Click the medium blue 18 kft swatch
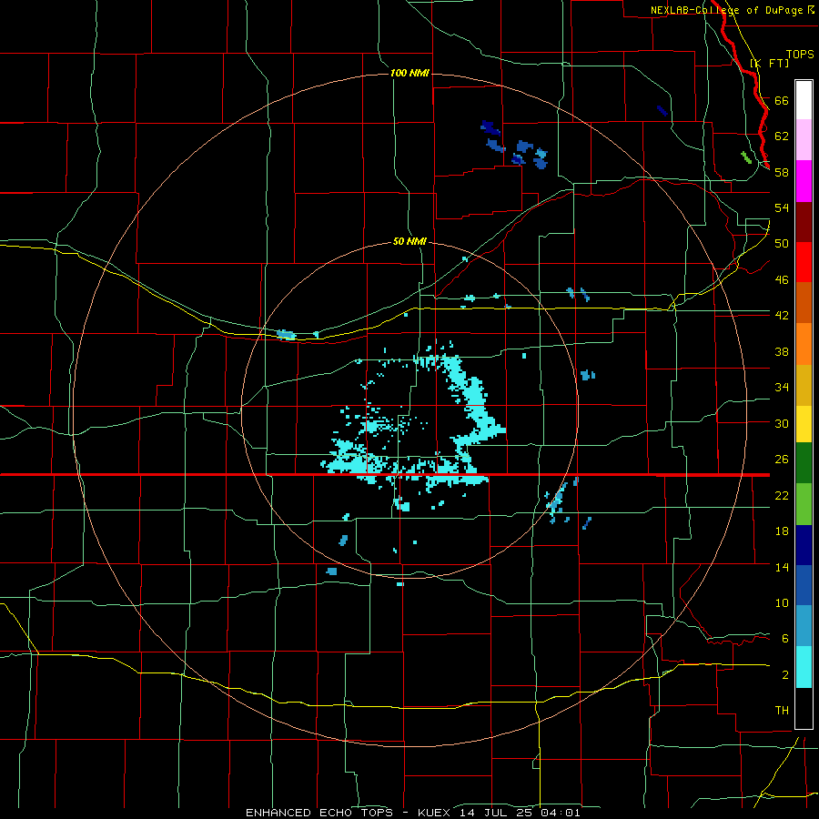819x819 pixels. click(x=804, y=585)
